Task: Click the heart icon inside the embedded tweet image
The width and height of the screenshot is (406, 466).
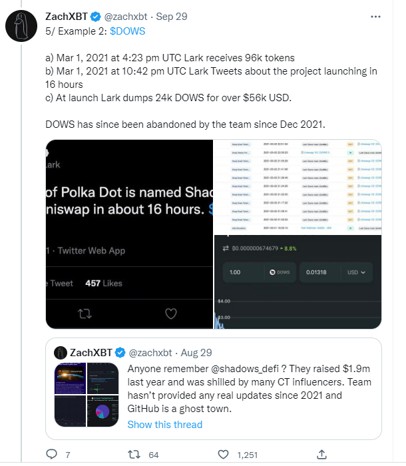Action: tap(171, 314)
